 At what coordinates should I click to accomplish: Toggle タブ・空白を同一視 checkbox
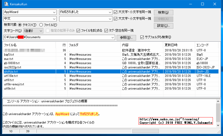[106, 31]
